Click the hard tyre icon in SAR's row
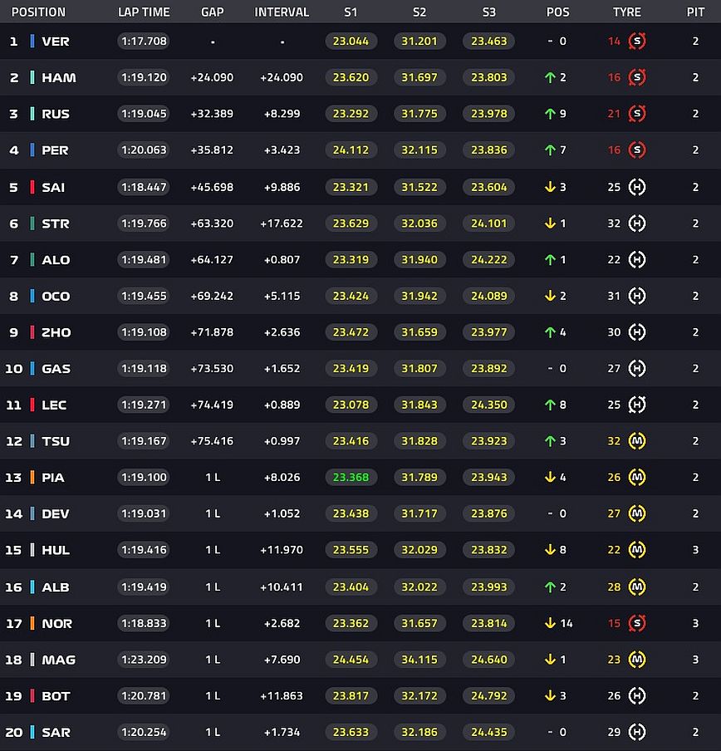721x751 pixels. tap(637, 732)
